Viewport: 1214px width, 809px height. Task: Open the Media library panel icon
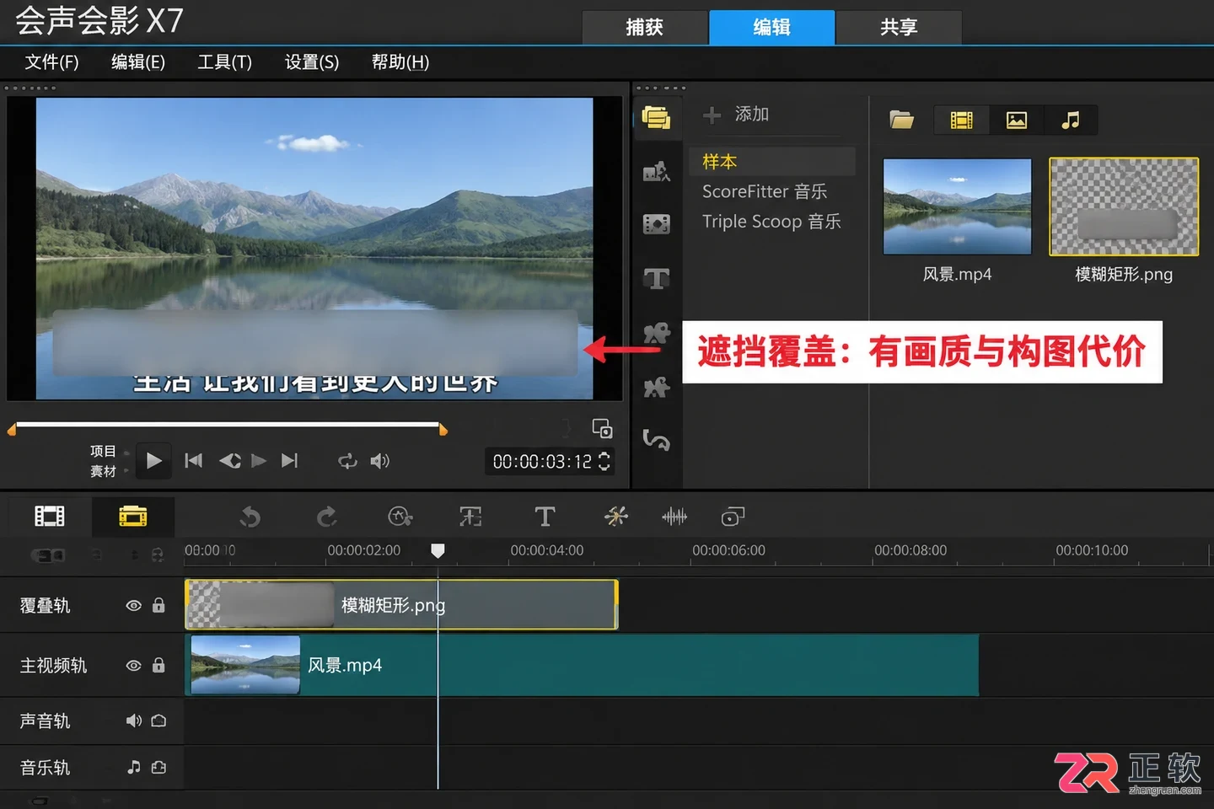(656, 117)
